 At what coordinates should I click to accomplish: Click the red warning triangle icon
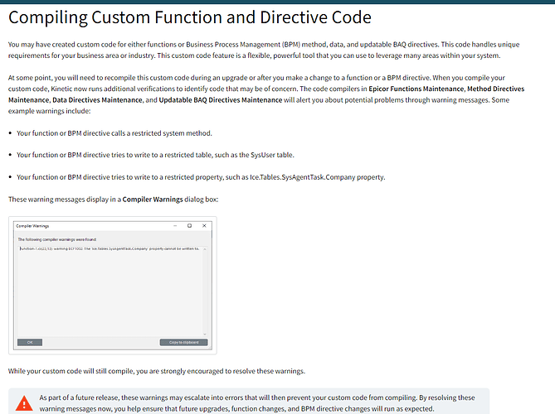click(x=24, y=403)
